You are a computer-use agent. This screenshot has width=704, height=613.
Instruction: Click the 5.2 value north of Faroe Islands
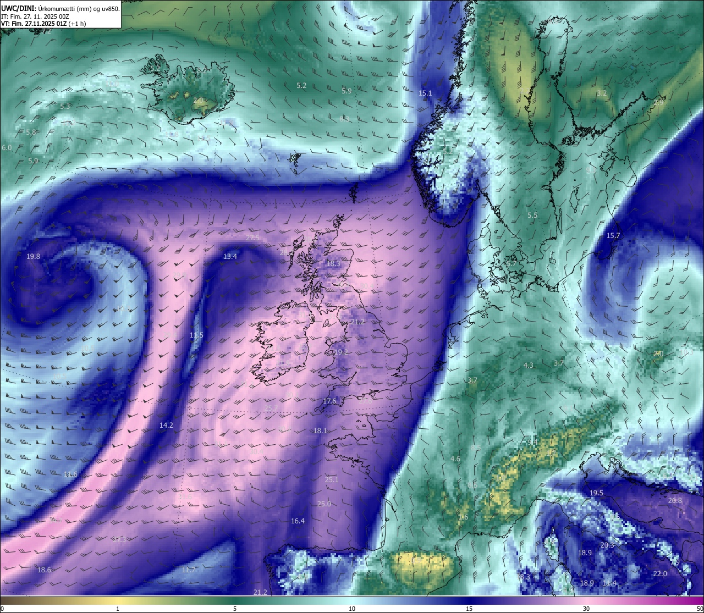(301, 86)
